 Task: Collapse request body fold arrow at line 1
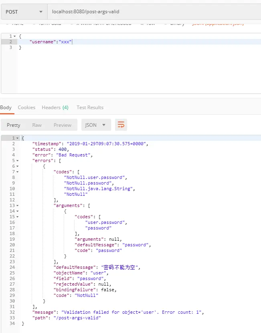click(x=15, y=37)
